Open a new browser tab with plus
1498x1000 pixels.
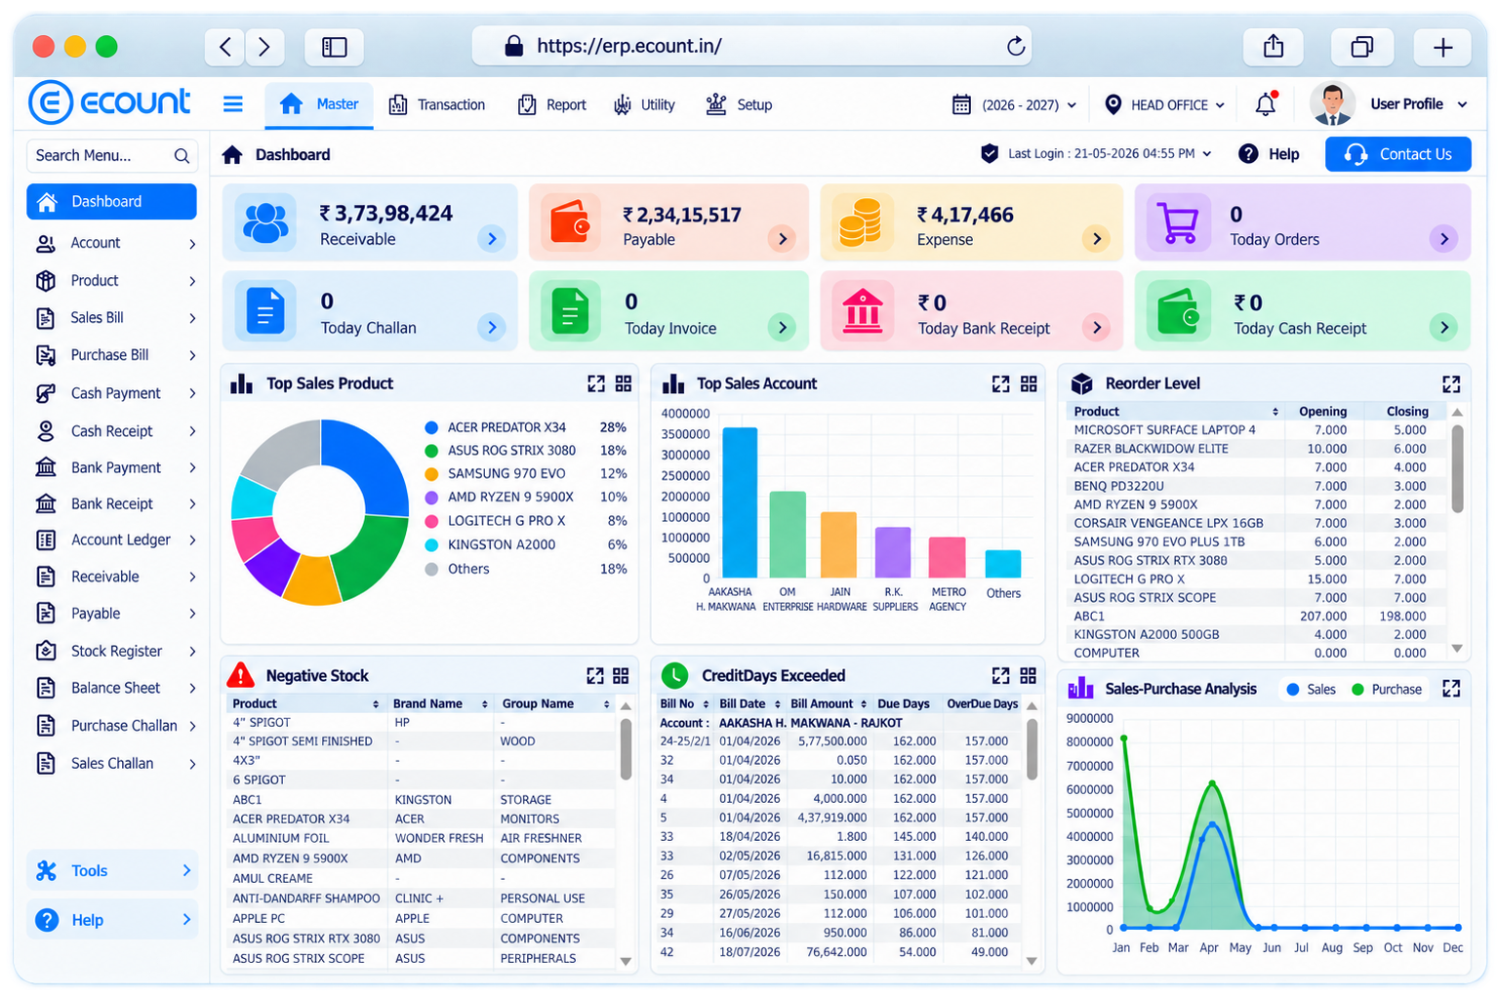pos(1442,46)
